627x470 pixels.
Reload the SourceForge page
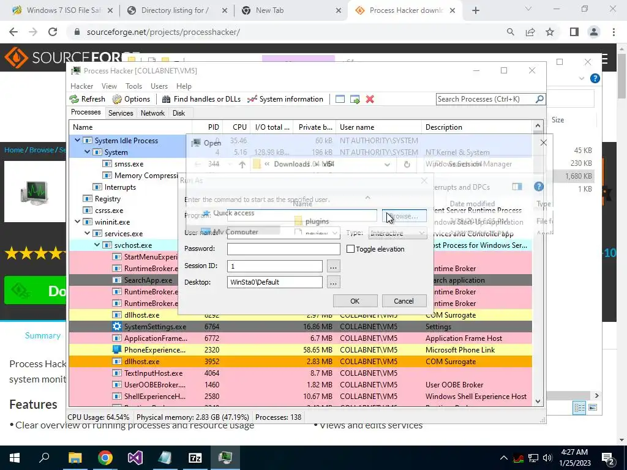pos(53,32)
